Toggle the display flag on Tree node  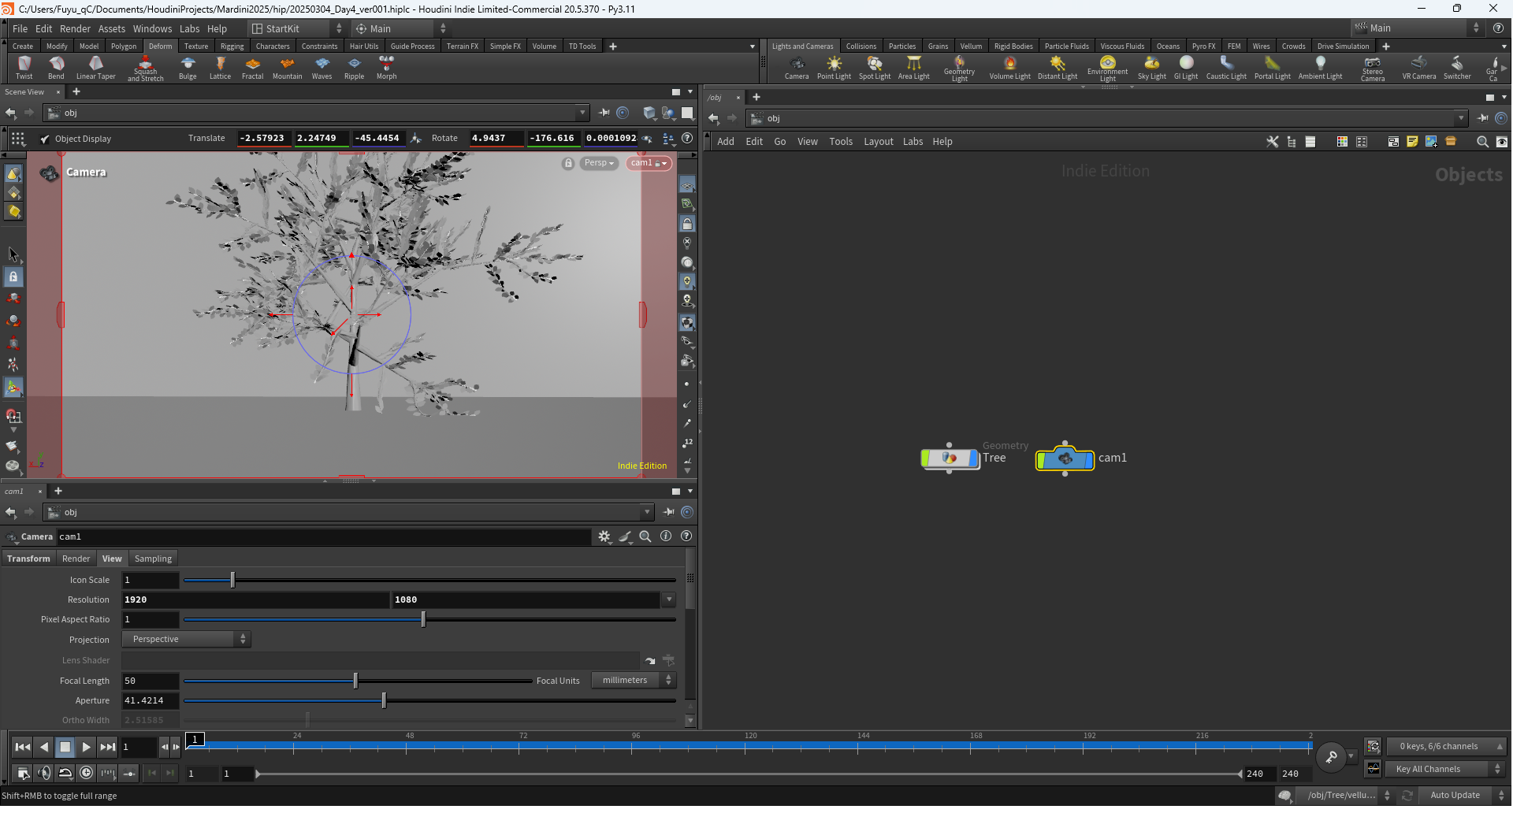click(976, 458)
